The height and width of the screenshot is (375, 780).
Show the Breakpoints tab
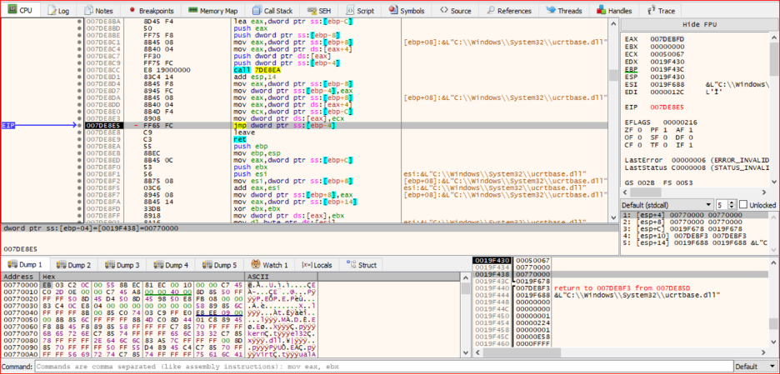tap(149, 10)
